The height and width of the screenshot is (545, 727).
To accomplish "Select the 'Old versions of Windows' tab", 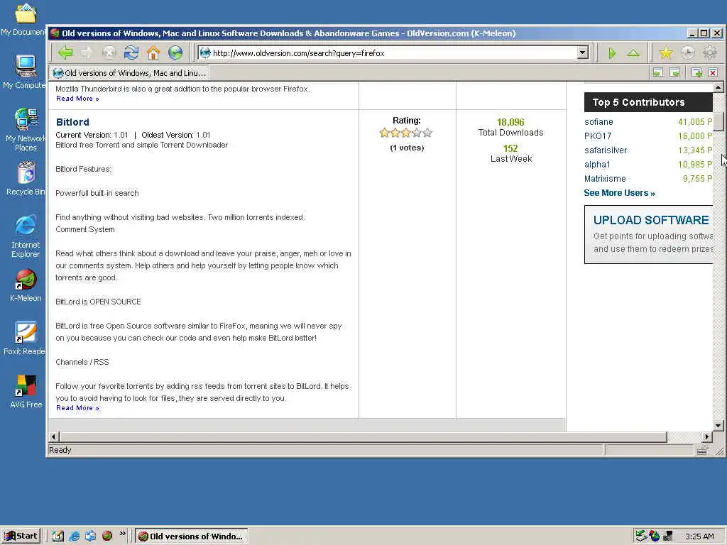I will (129, 73).
